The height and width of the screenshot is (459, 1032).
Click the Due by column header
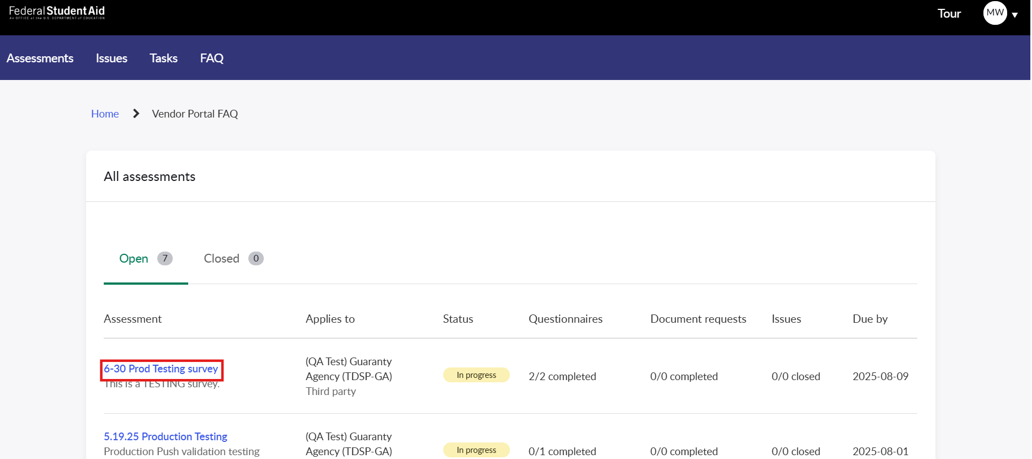pos(870,319)
